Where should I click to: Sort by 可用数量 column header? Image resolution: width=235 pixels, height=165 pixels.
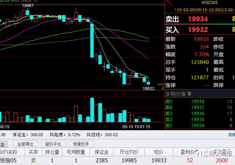pyautogui.click(x=76, y=152)
